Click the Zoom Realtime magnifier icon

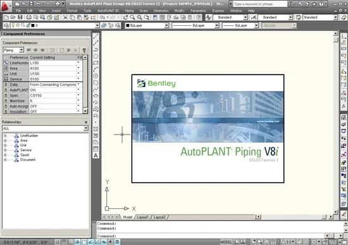tap(132, 17)
